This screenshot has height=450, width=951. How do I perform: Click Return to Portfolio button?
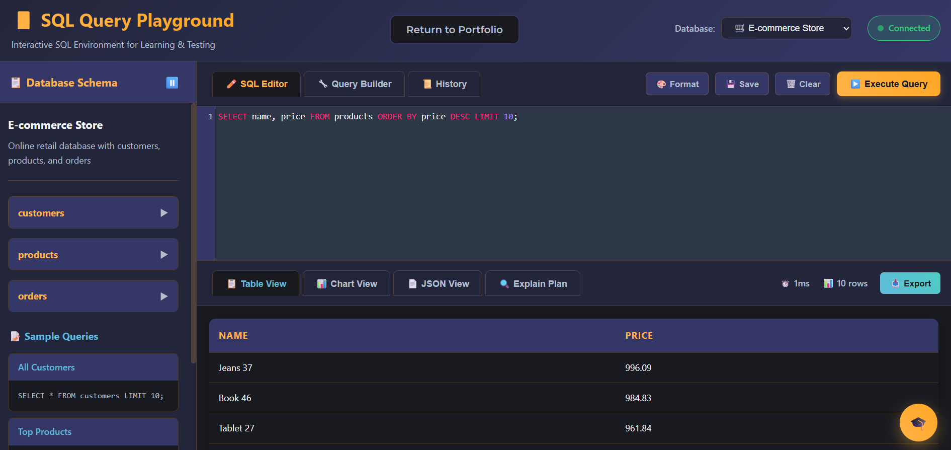(x=454, y=30)
